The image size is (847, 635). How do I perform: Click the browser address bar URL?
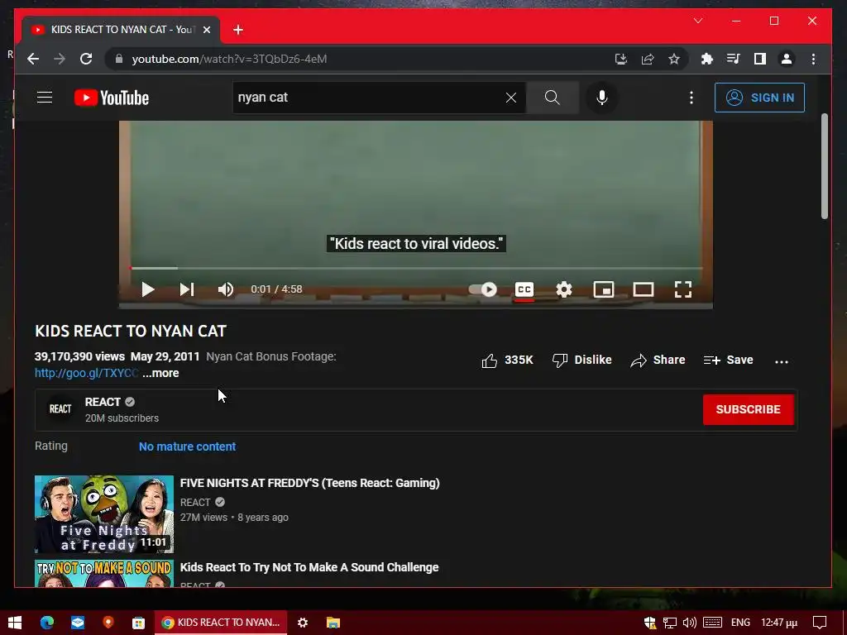coord(229,59)
